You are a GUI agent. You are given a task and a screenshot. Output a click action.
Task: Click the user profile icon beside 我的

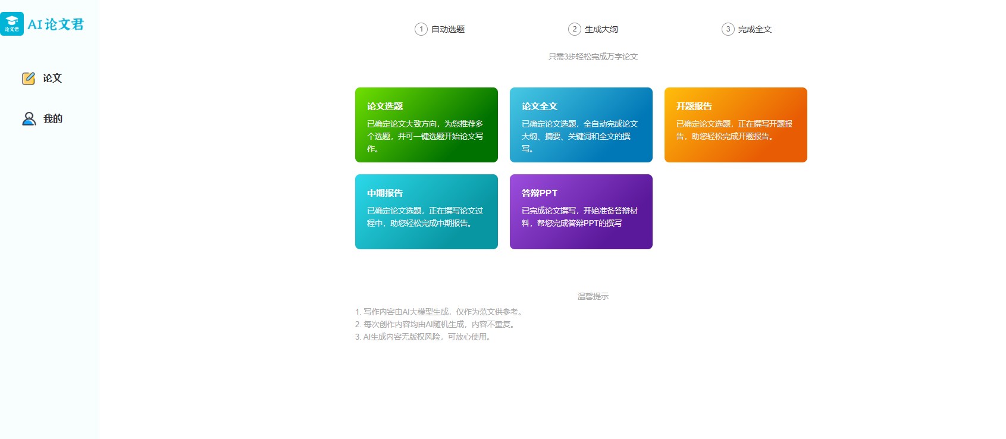pos(29,119)
